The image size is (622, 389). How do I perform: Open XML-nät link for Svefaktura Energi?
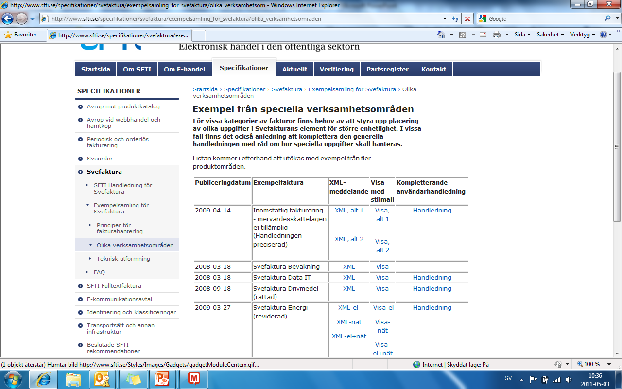349,322
